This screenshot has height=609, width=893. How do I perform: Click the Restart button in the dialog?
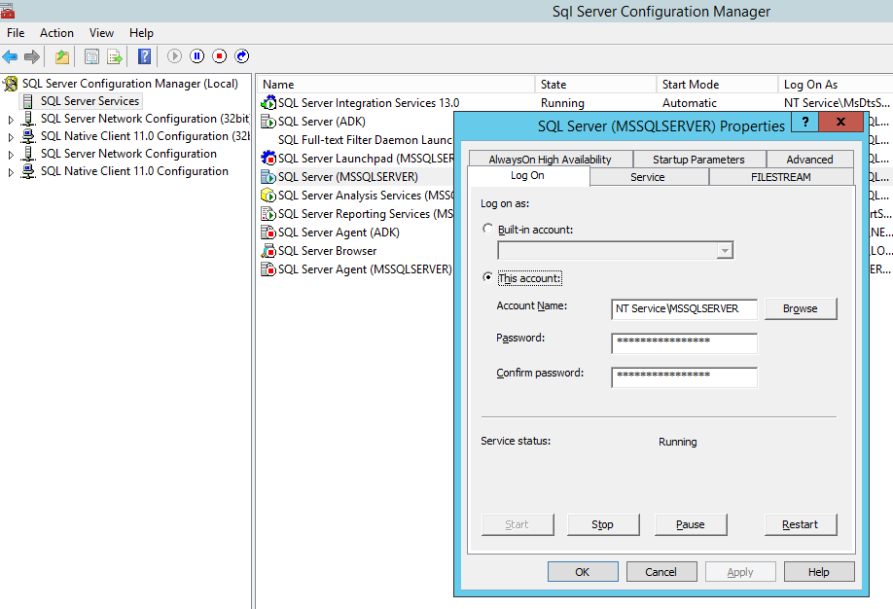[801, 524]
